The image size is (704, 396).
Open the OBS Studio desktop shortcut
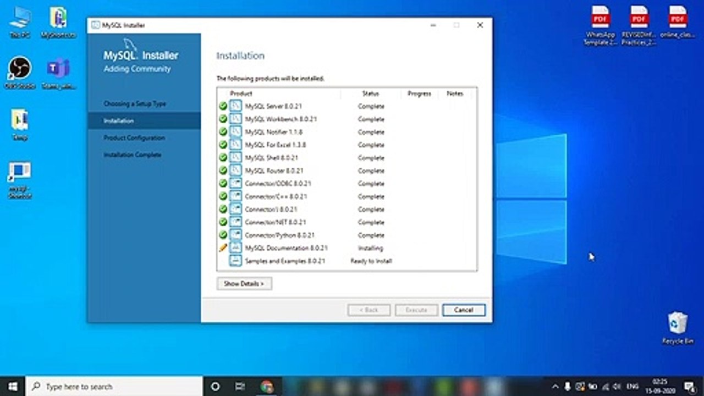pos(20,73)
